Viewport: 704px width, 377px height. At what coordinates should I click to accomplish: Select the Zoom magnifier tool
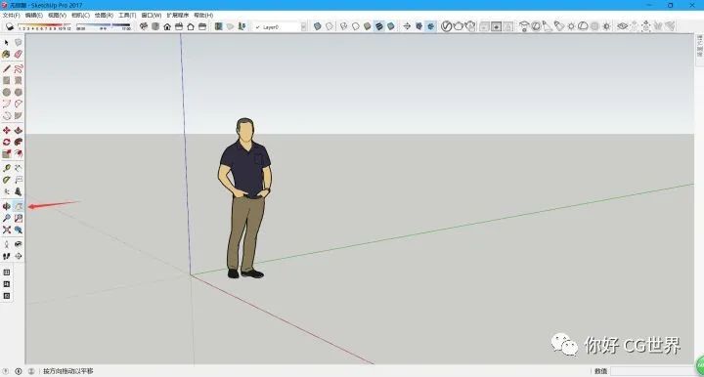(x=6, y=218)
